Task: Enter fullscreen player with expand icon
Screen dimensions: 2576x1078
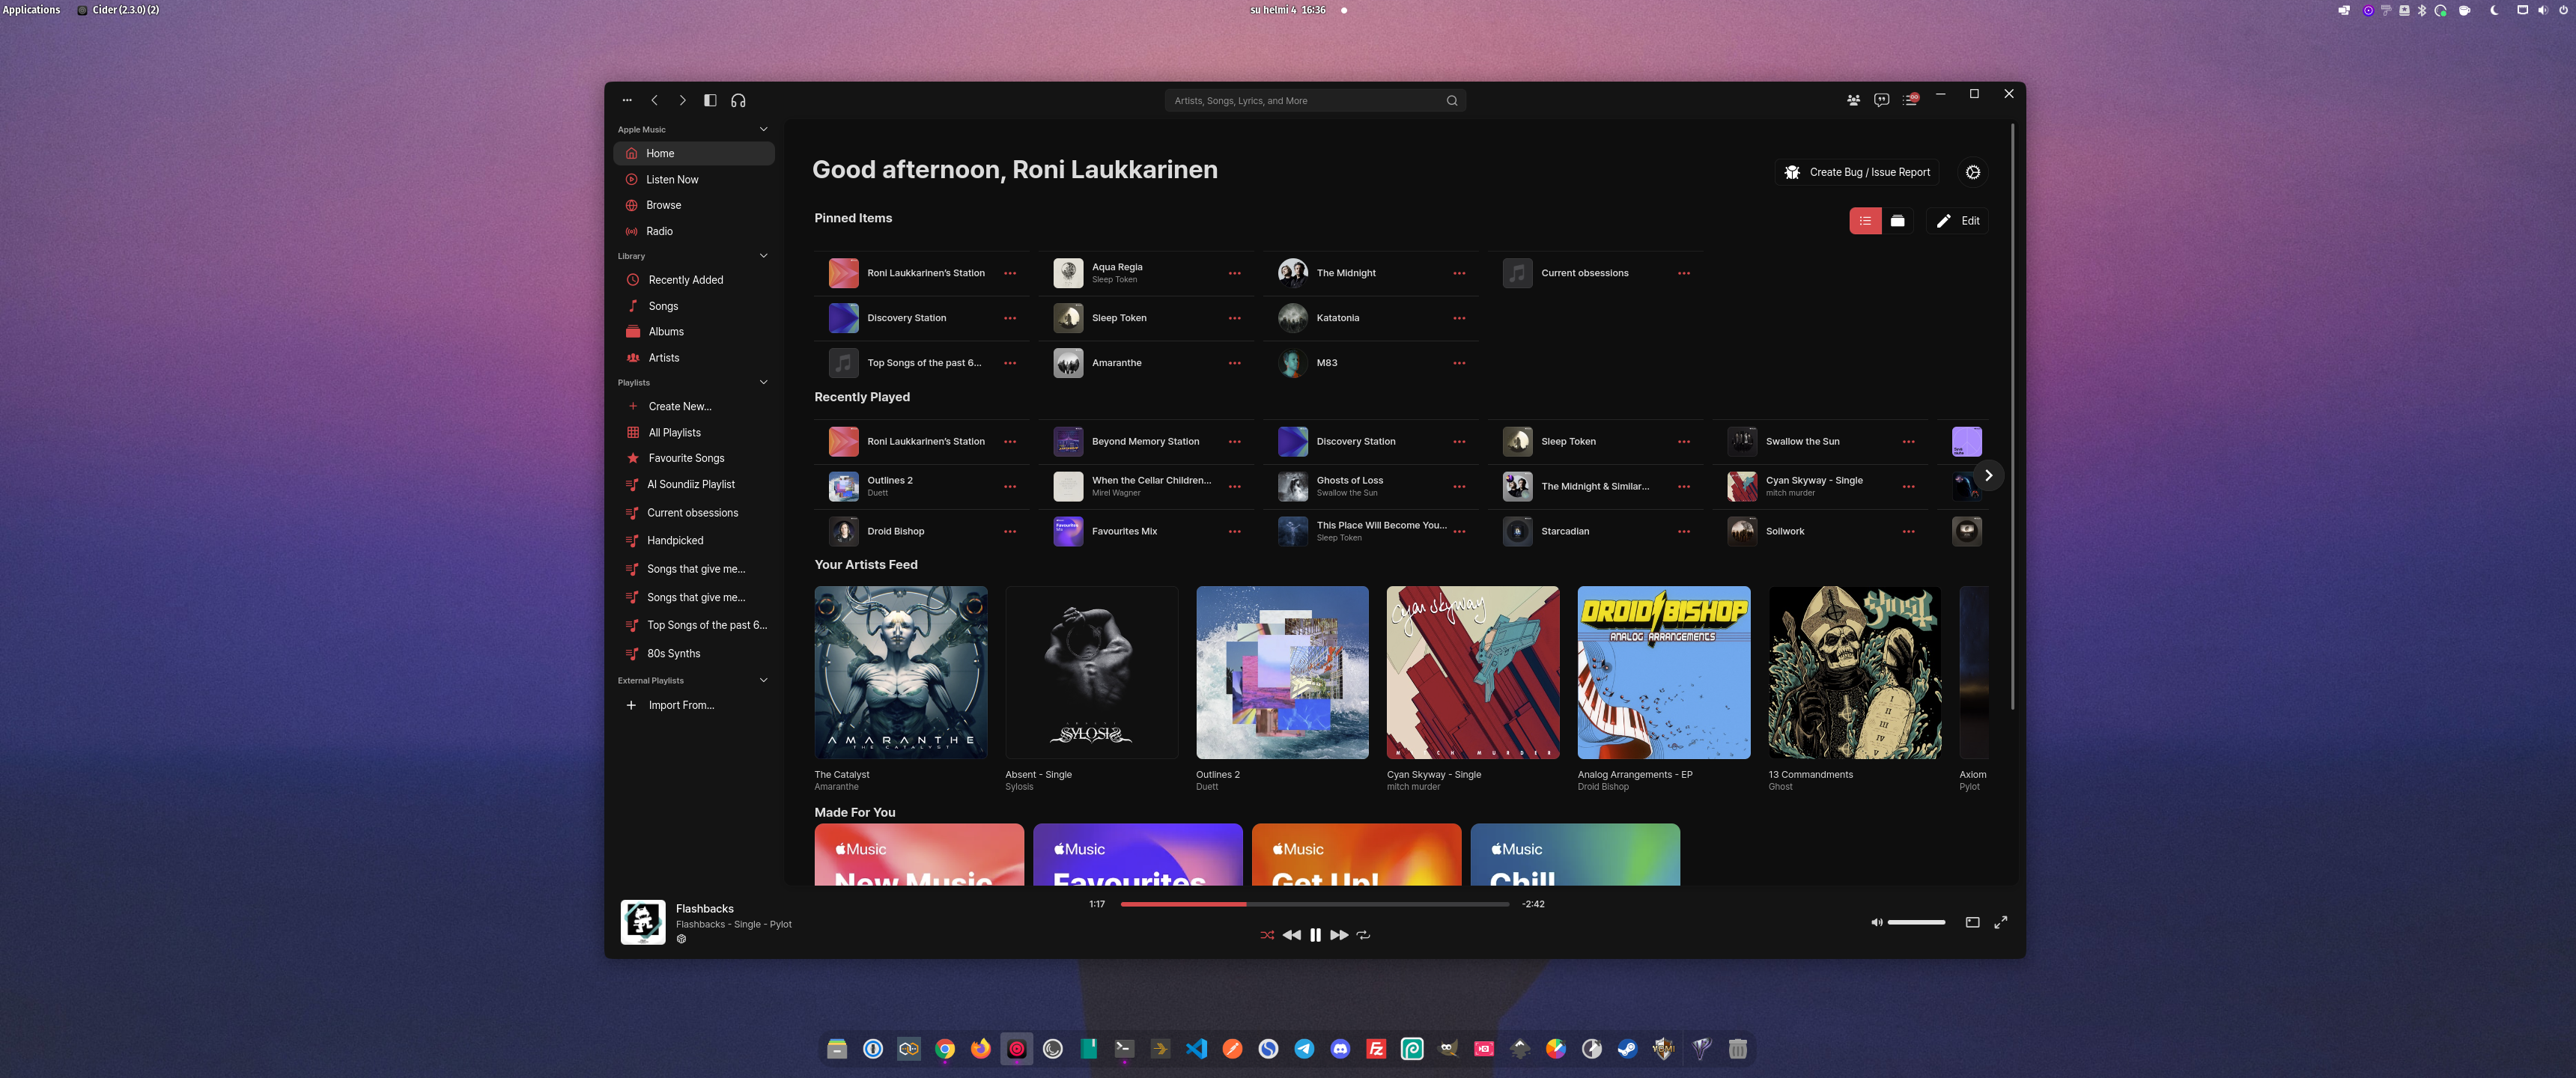Action: (x=2000, y=922)
